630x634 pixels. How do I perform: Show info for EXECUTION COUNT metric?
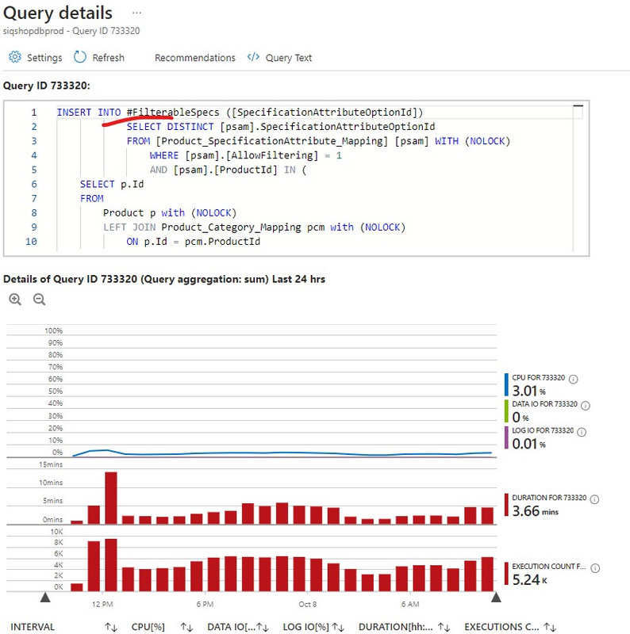point(595,568)
